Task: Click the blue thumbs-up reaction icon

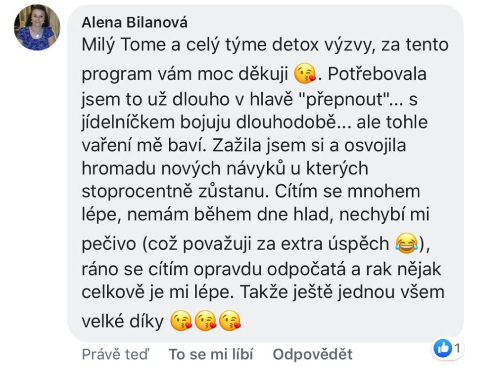Action: click(443, 348)
